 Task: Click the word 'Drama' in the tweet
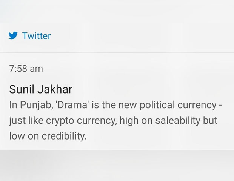click(72, 105)
